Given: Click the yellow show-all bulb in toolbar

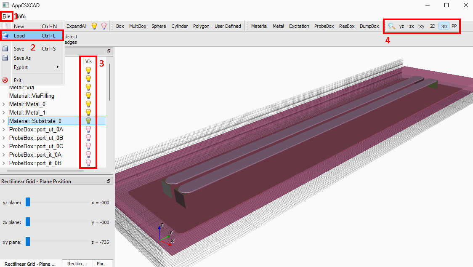Looking at the screenshot, I should (x=94, y=26).
